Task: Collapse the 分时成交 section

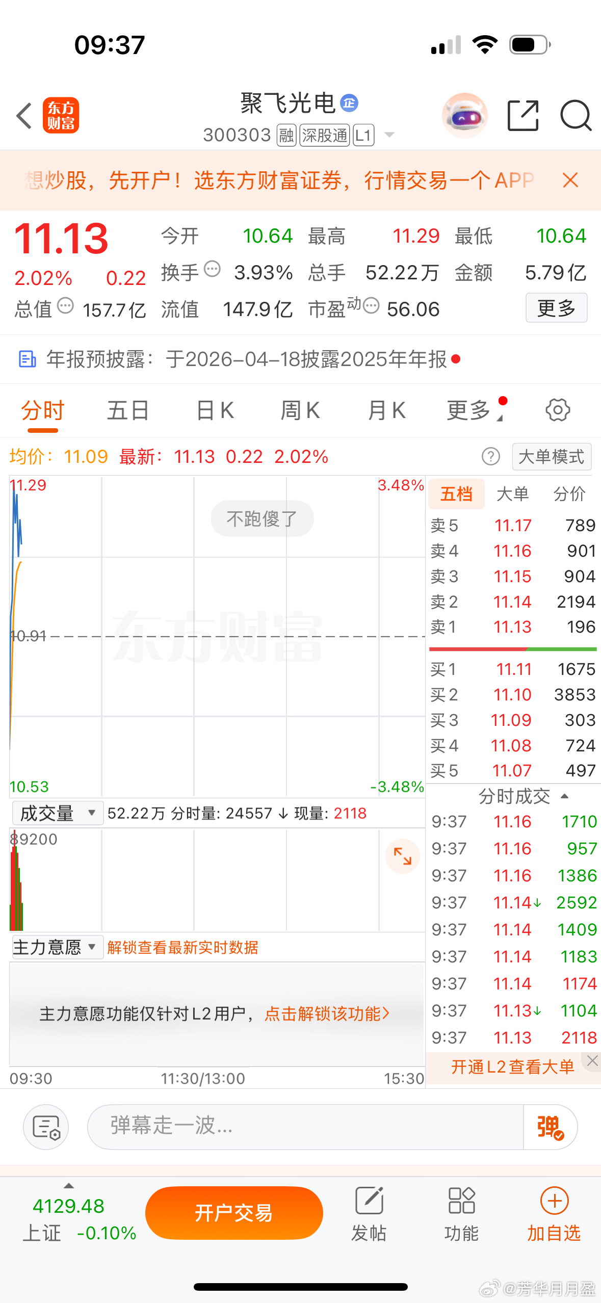Action: click(x=564, y=796)
